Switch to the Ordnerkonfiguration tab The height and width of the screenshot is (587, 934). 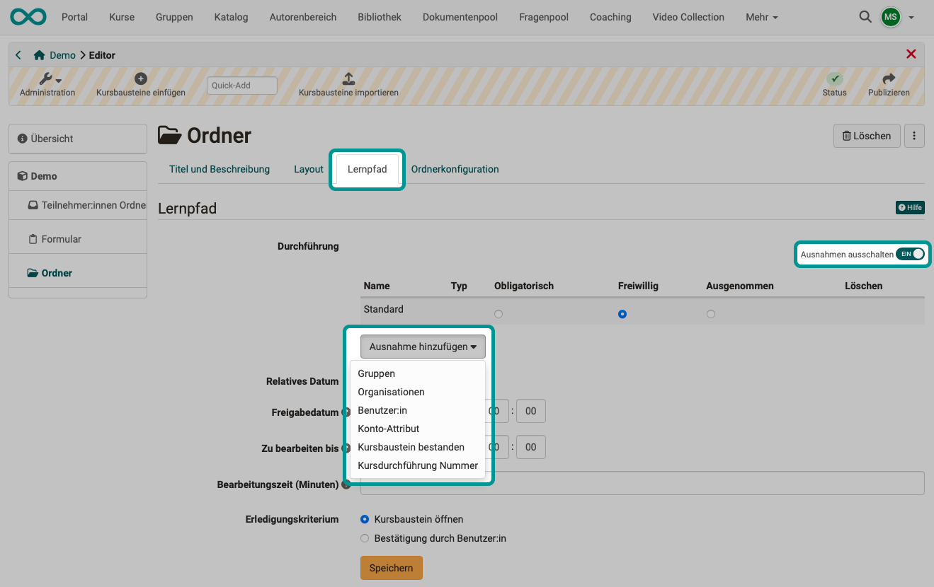tap(455, 169)
